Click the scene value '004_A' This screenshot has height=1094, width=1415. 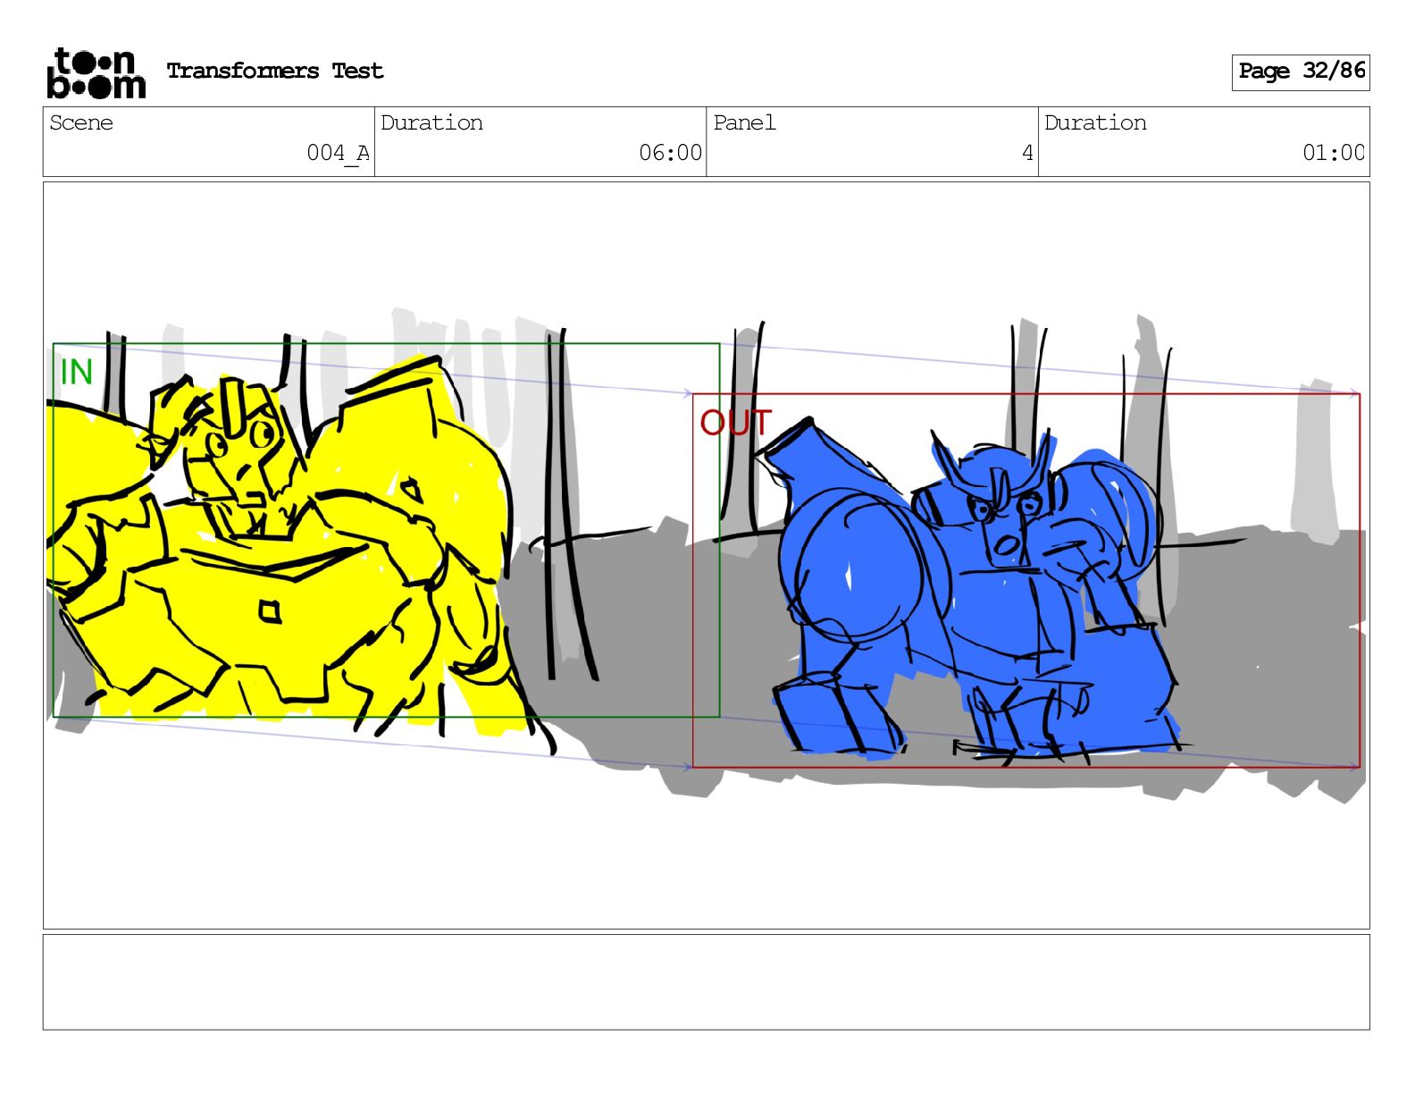tap(338, 154)
